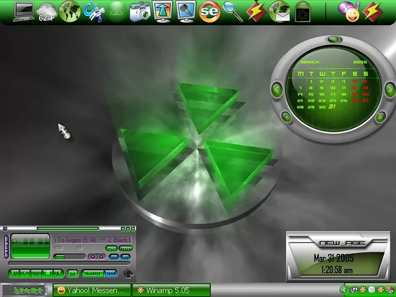Click the Winamp knight logo icon

pos(129,273)
